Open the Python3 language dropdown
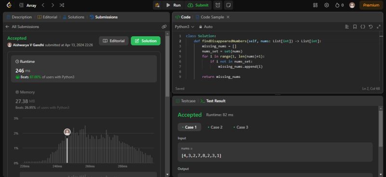 (185, 27)
